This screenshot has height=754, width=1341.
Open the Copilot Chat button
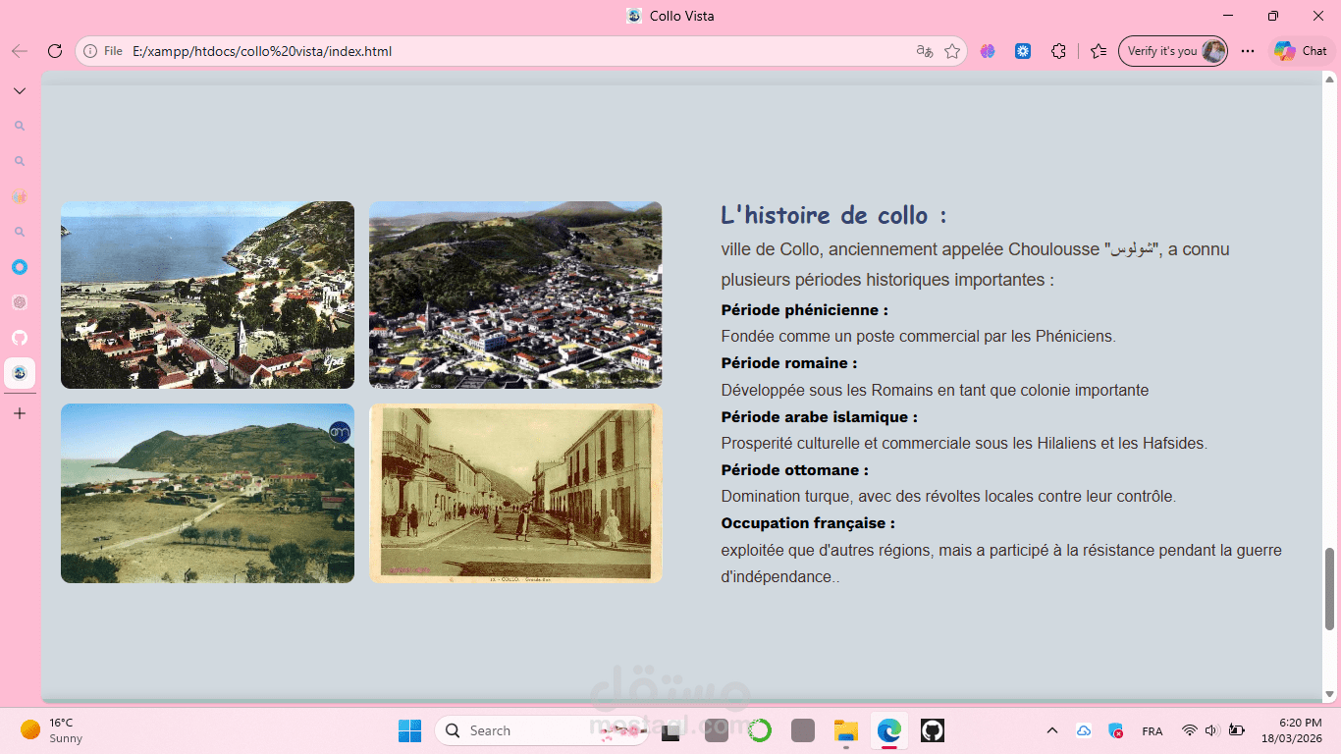coord(1301,51)
